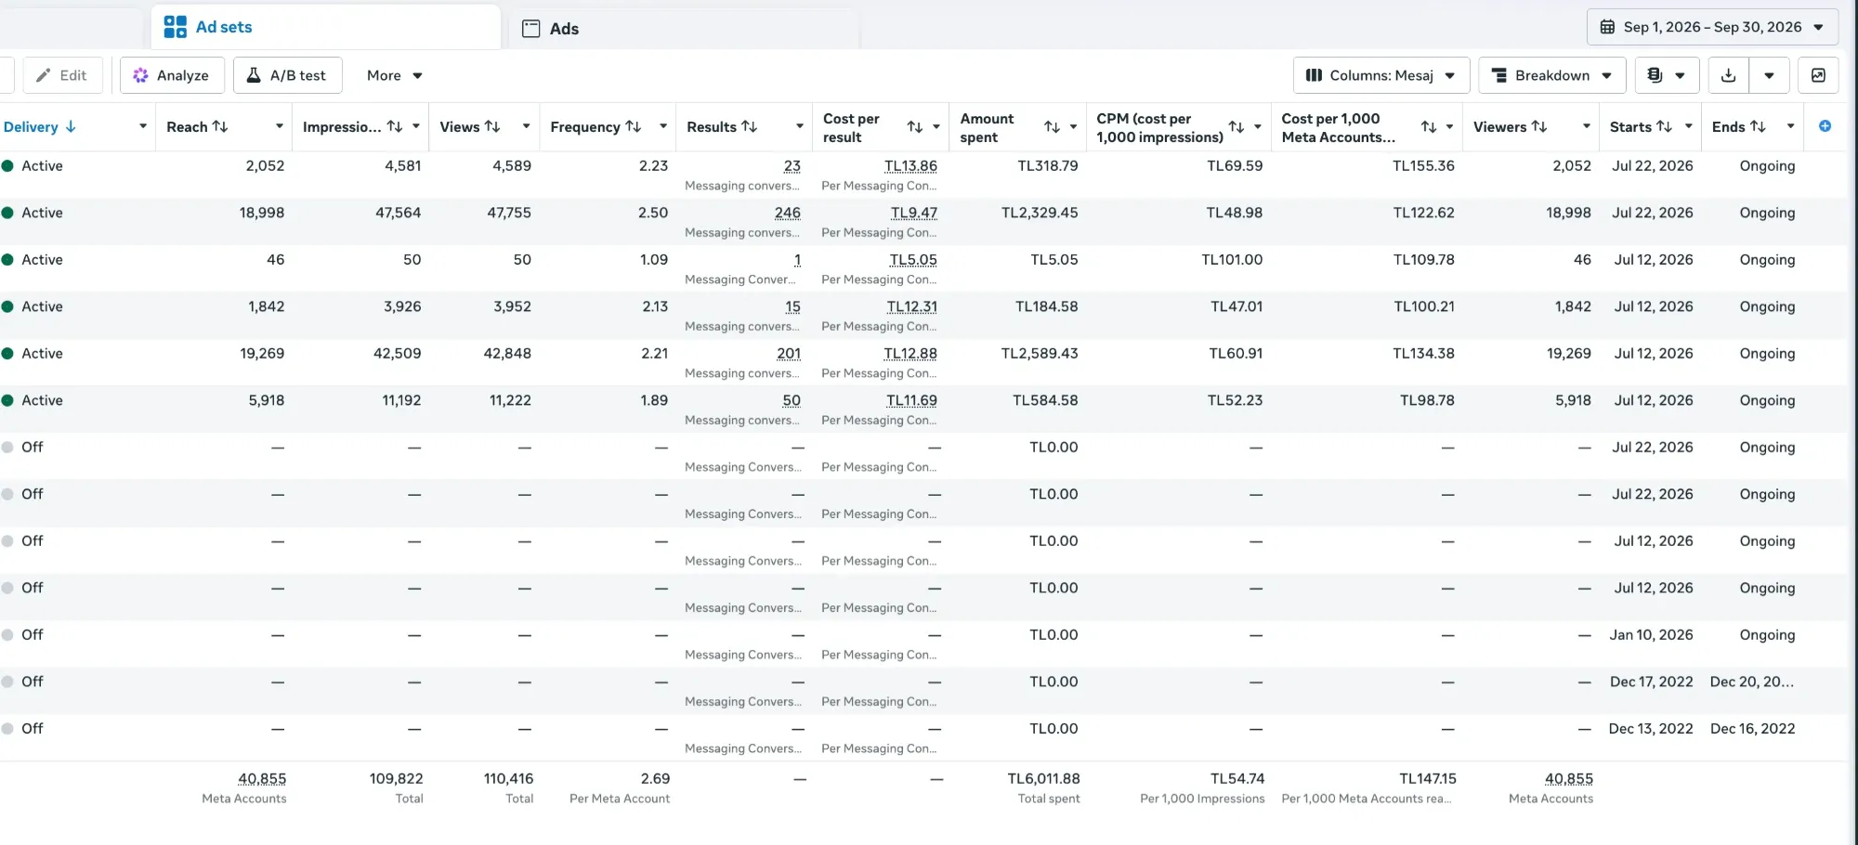Open the Results column options caret
This screenshot has height=845, width=1858.
799,126
